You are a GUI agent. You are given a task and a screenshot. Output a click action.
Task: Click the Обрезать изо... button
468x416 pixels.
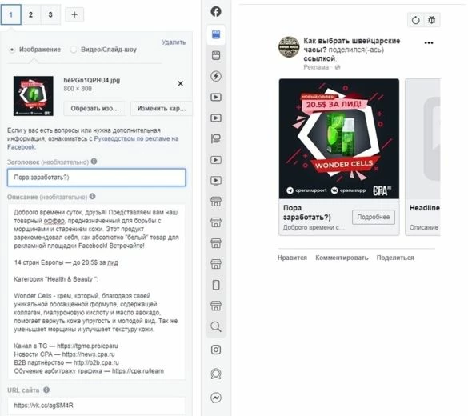pos(94,108)
